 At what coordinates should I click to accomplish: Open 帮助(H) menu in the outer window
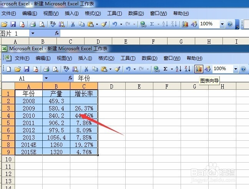(x=181, y=13)
